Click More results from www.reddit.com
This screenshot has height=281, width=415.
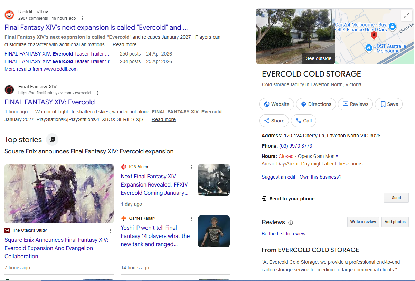tap(41, 69)
